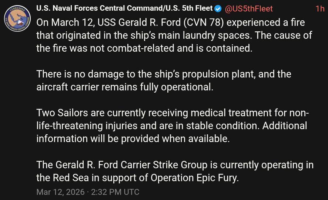Click the @US5thFleet handle
The image size is (328, 200).
coord(249,8)
